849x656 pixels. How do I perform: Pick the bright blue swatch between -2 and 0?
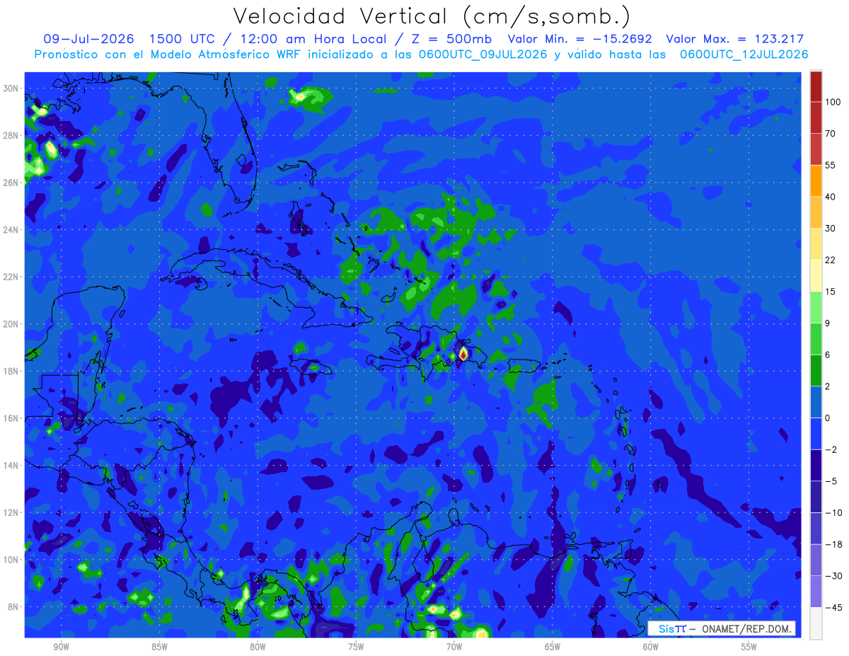pos(816,433)
